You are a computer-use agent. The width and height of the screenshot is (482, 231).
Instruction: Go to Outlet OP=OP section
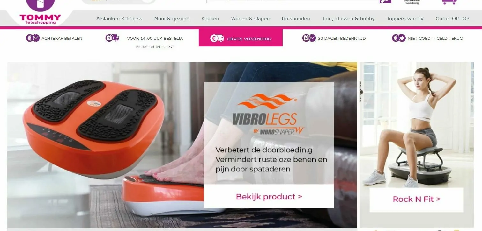[452, 19]
